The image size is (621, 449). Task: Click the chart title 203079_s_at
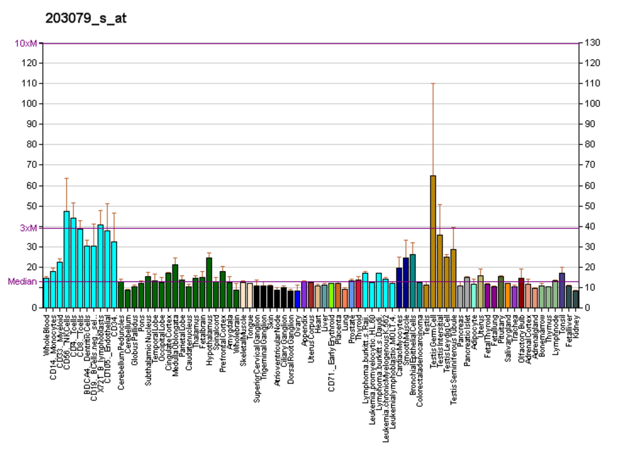(x=86, y=19)
